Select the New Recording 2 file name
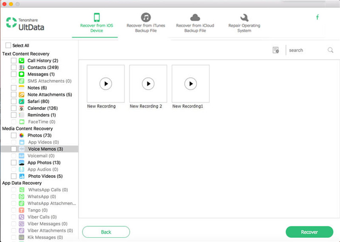The height and width of the screenshot is (242, 340). [x=146, y=106]
